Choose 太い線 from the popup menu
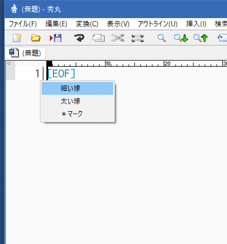The width and height of the screenshot is (227, 244). click(70, 101)
